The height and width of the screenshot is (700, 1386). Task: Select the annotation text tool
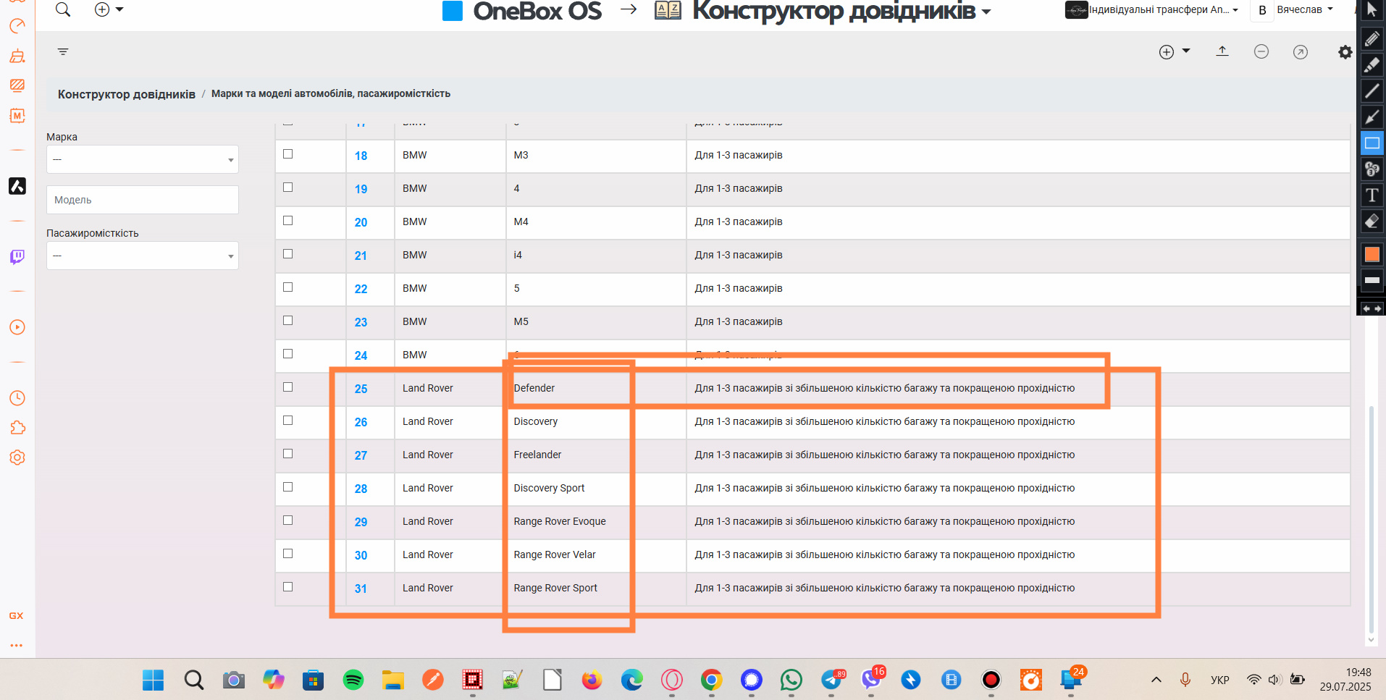click(1372, 195)
